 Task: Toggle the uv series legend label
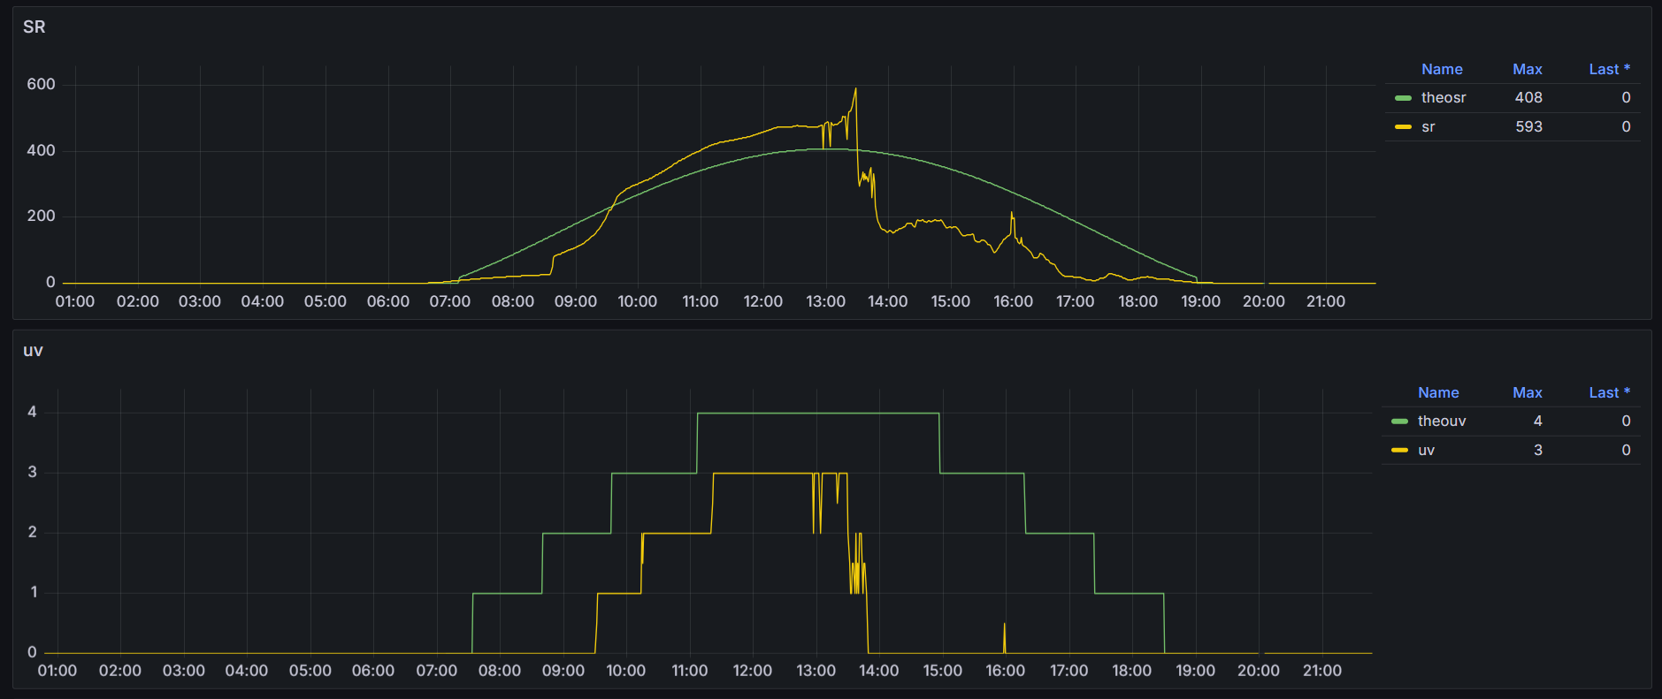1426,450
